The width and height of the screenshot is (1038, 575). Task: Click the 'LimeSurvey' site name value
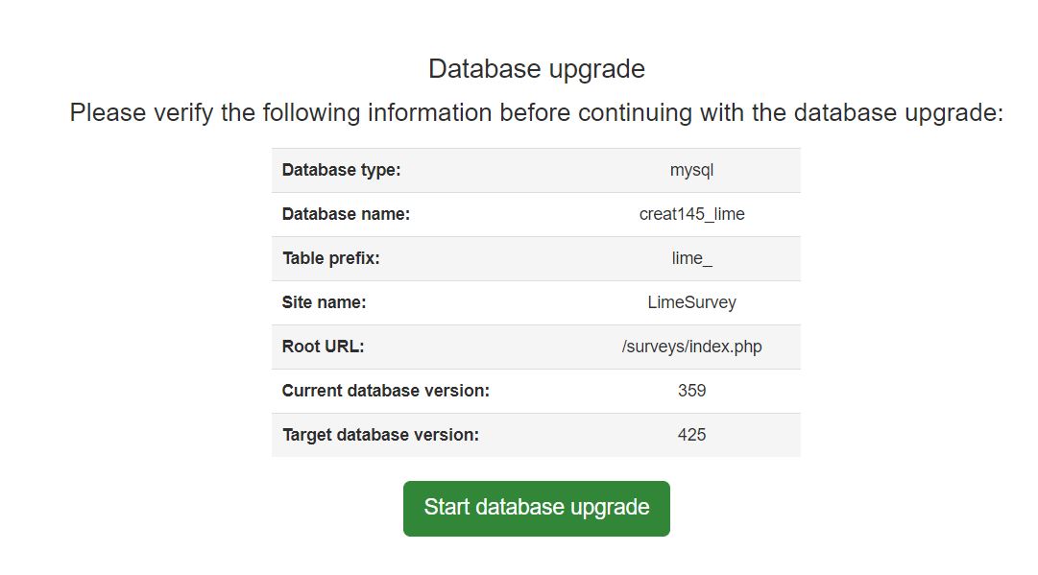[691, 302]
